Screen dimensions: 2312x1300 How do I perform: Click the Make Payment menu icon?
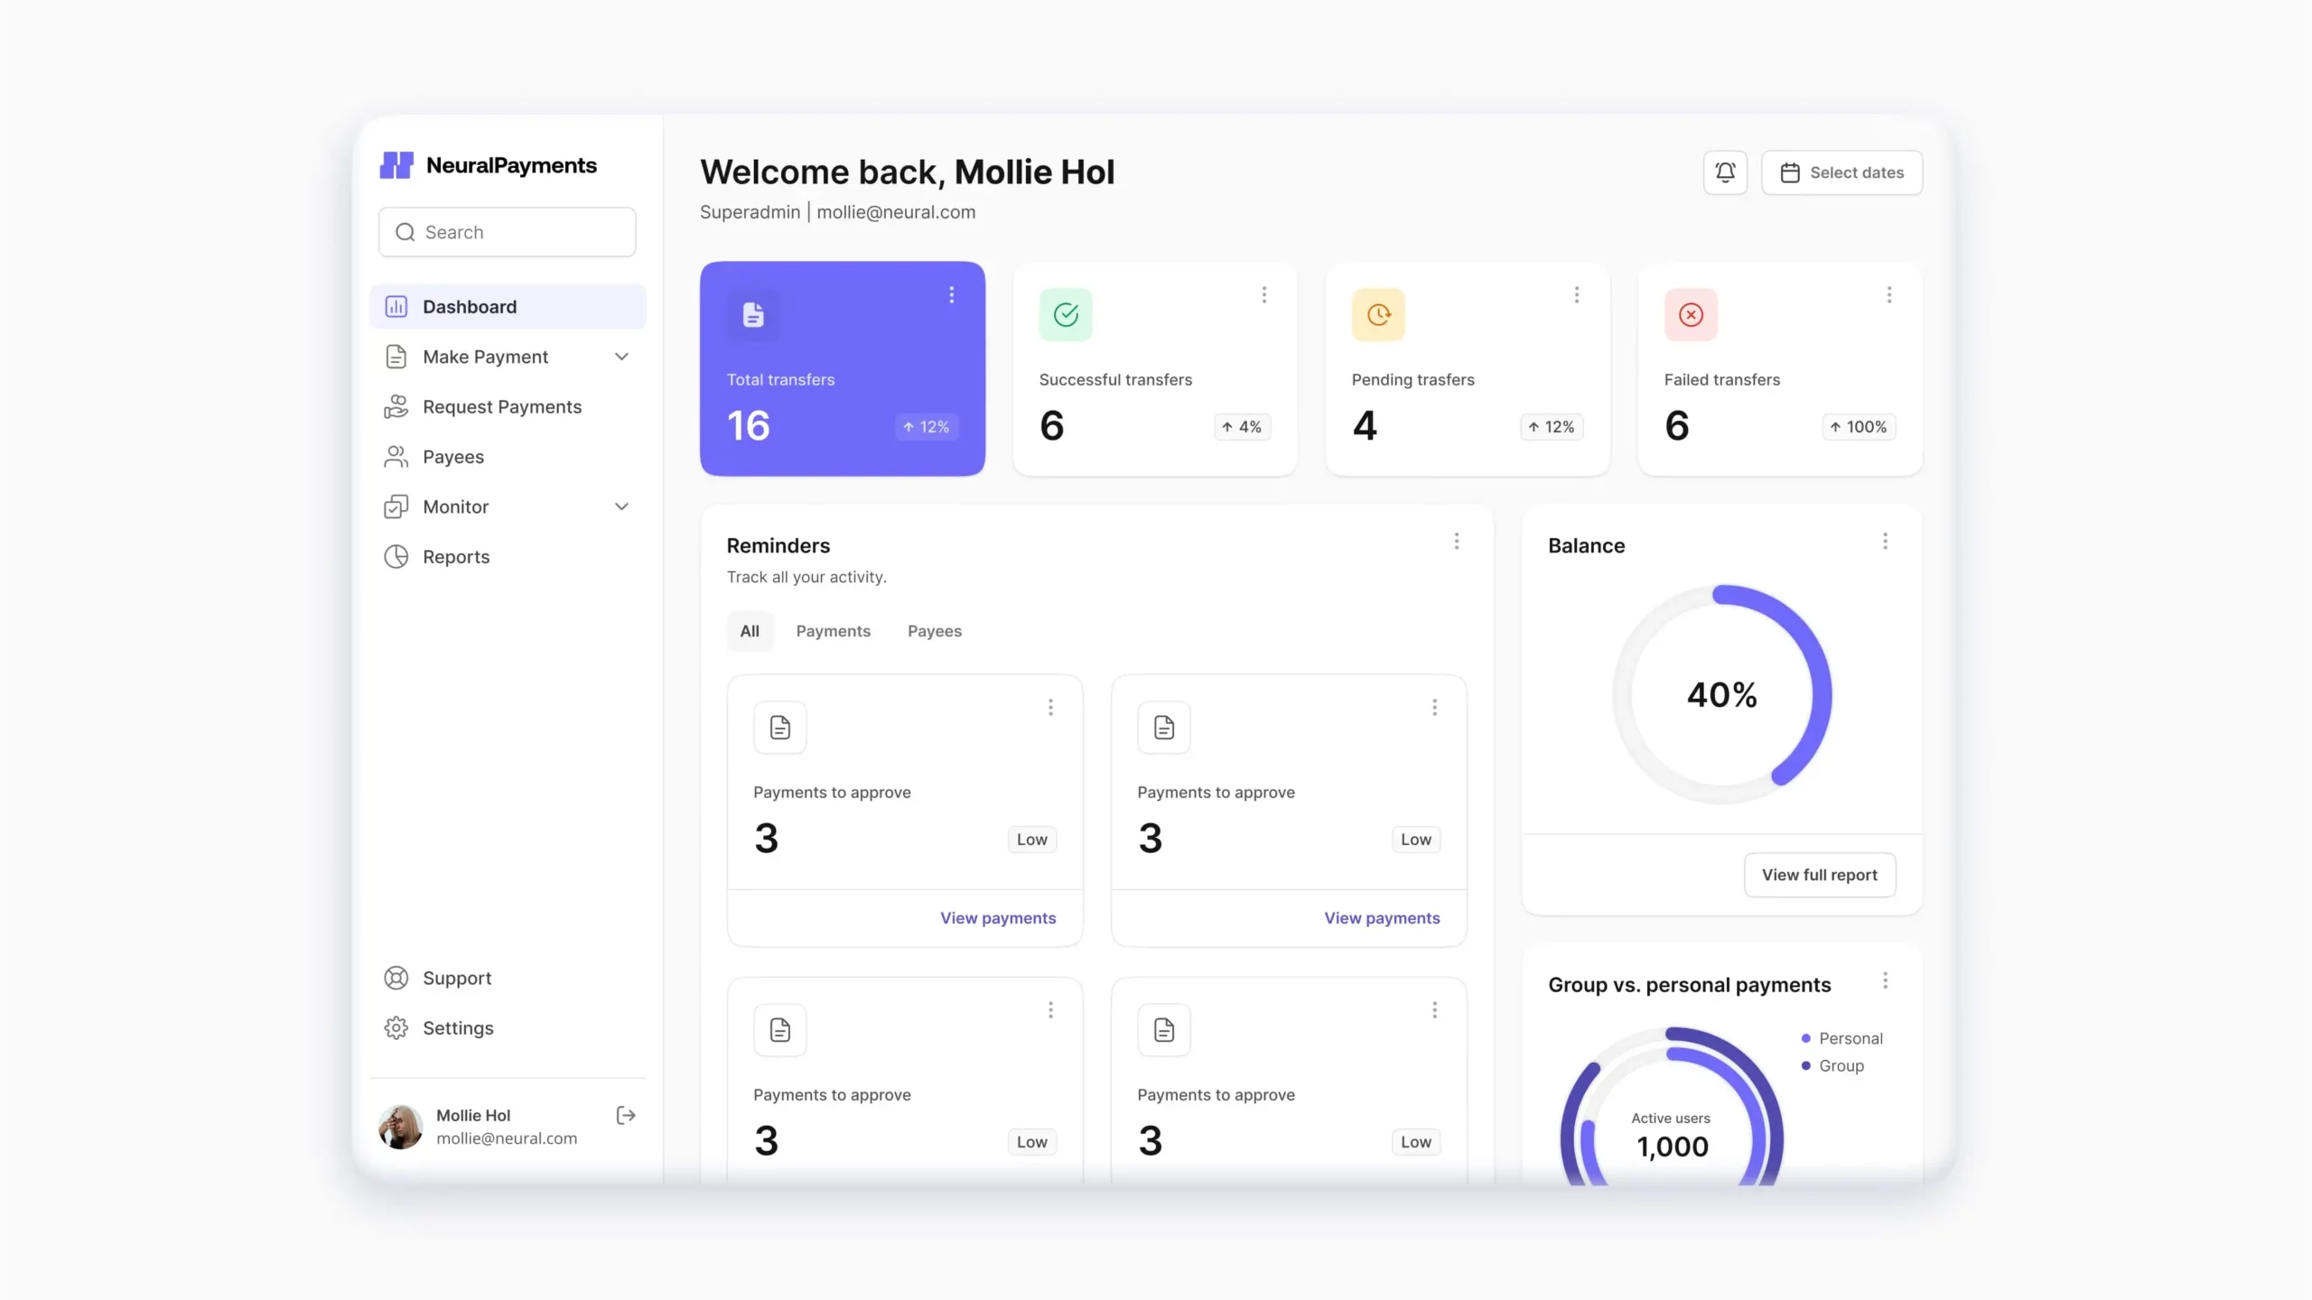point(396,357)
